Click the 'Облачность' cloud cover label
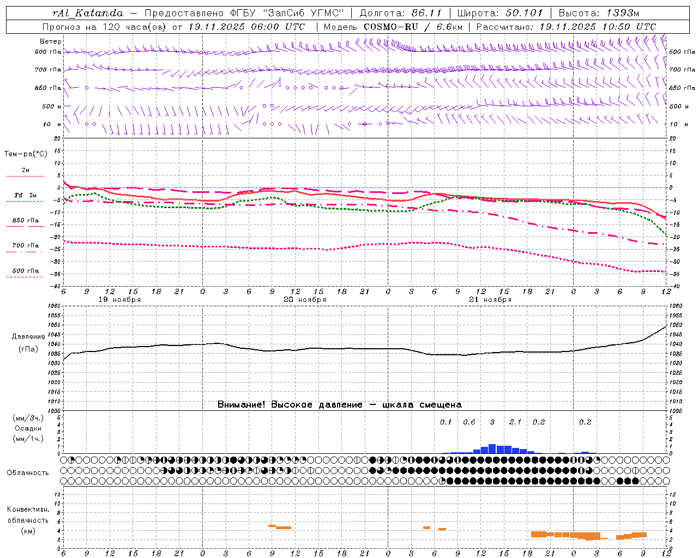Viewport: 698px width, 558px height. pyautogui.click(x=28, y=473)
